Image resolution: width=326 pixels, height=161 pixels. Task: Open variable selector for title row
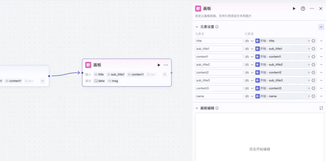click(x=313, y=41)
